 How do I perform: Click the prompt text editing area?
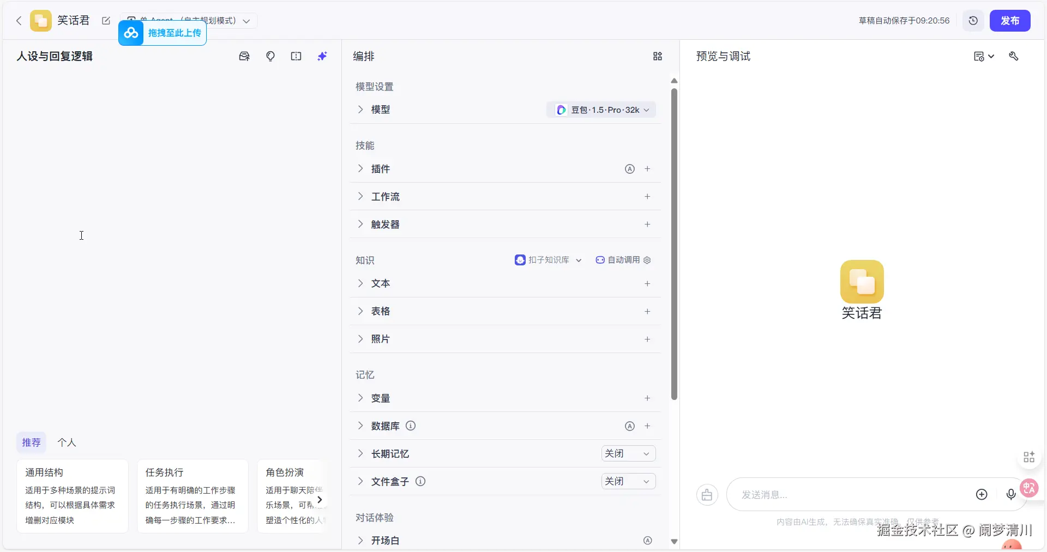click(x=172, y=248)
